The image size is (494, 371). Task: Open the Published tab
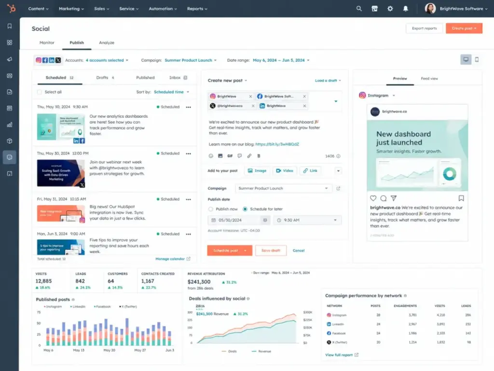pos(145,78)
